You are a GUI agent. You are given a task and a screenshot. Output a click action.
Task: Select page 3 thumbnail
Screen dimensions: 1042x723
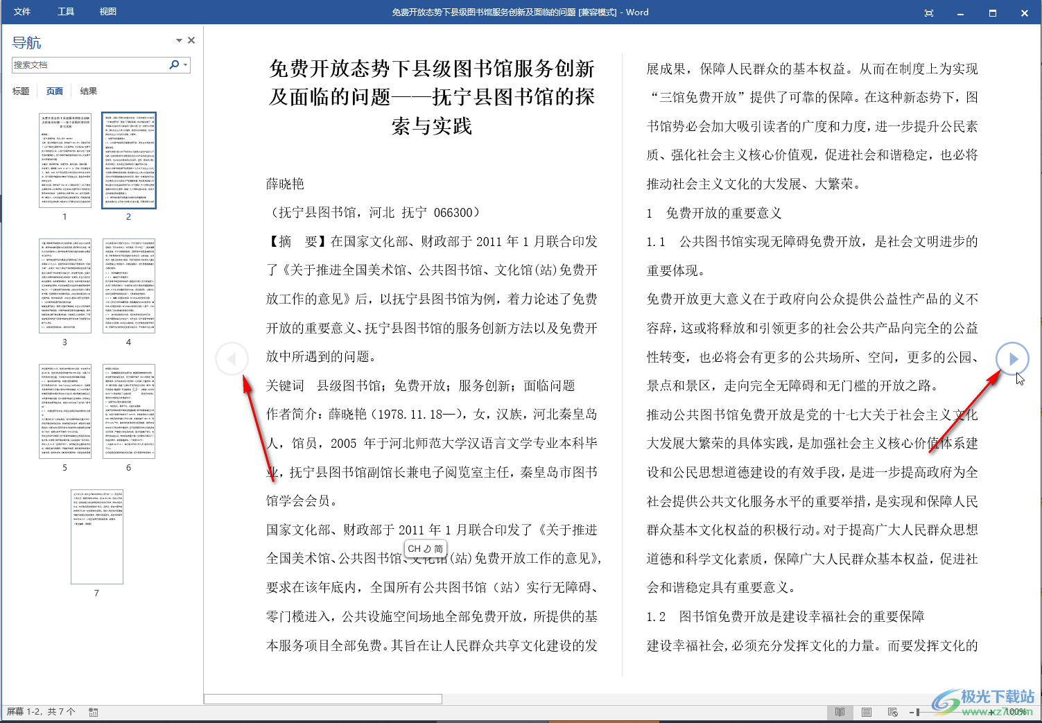point(65,286)
